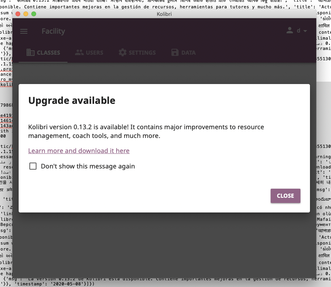Click the Data save icon
331x287 pixels.
pos(175,52)
